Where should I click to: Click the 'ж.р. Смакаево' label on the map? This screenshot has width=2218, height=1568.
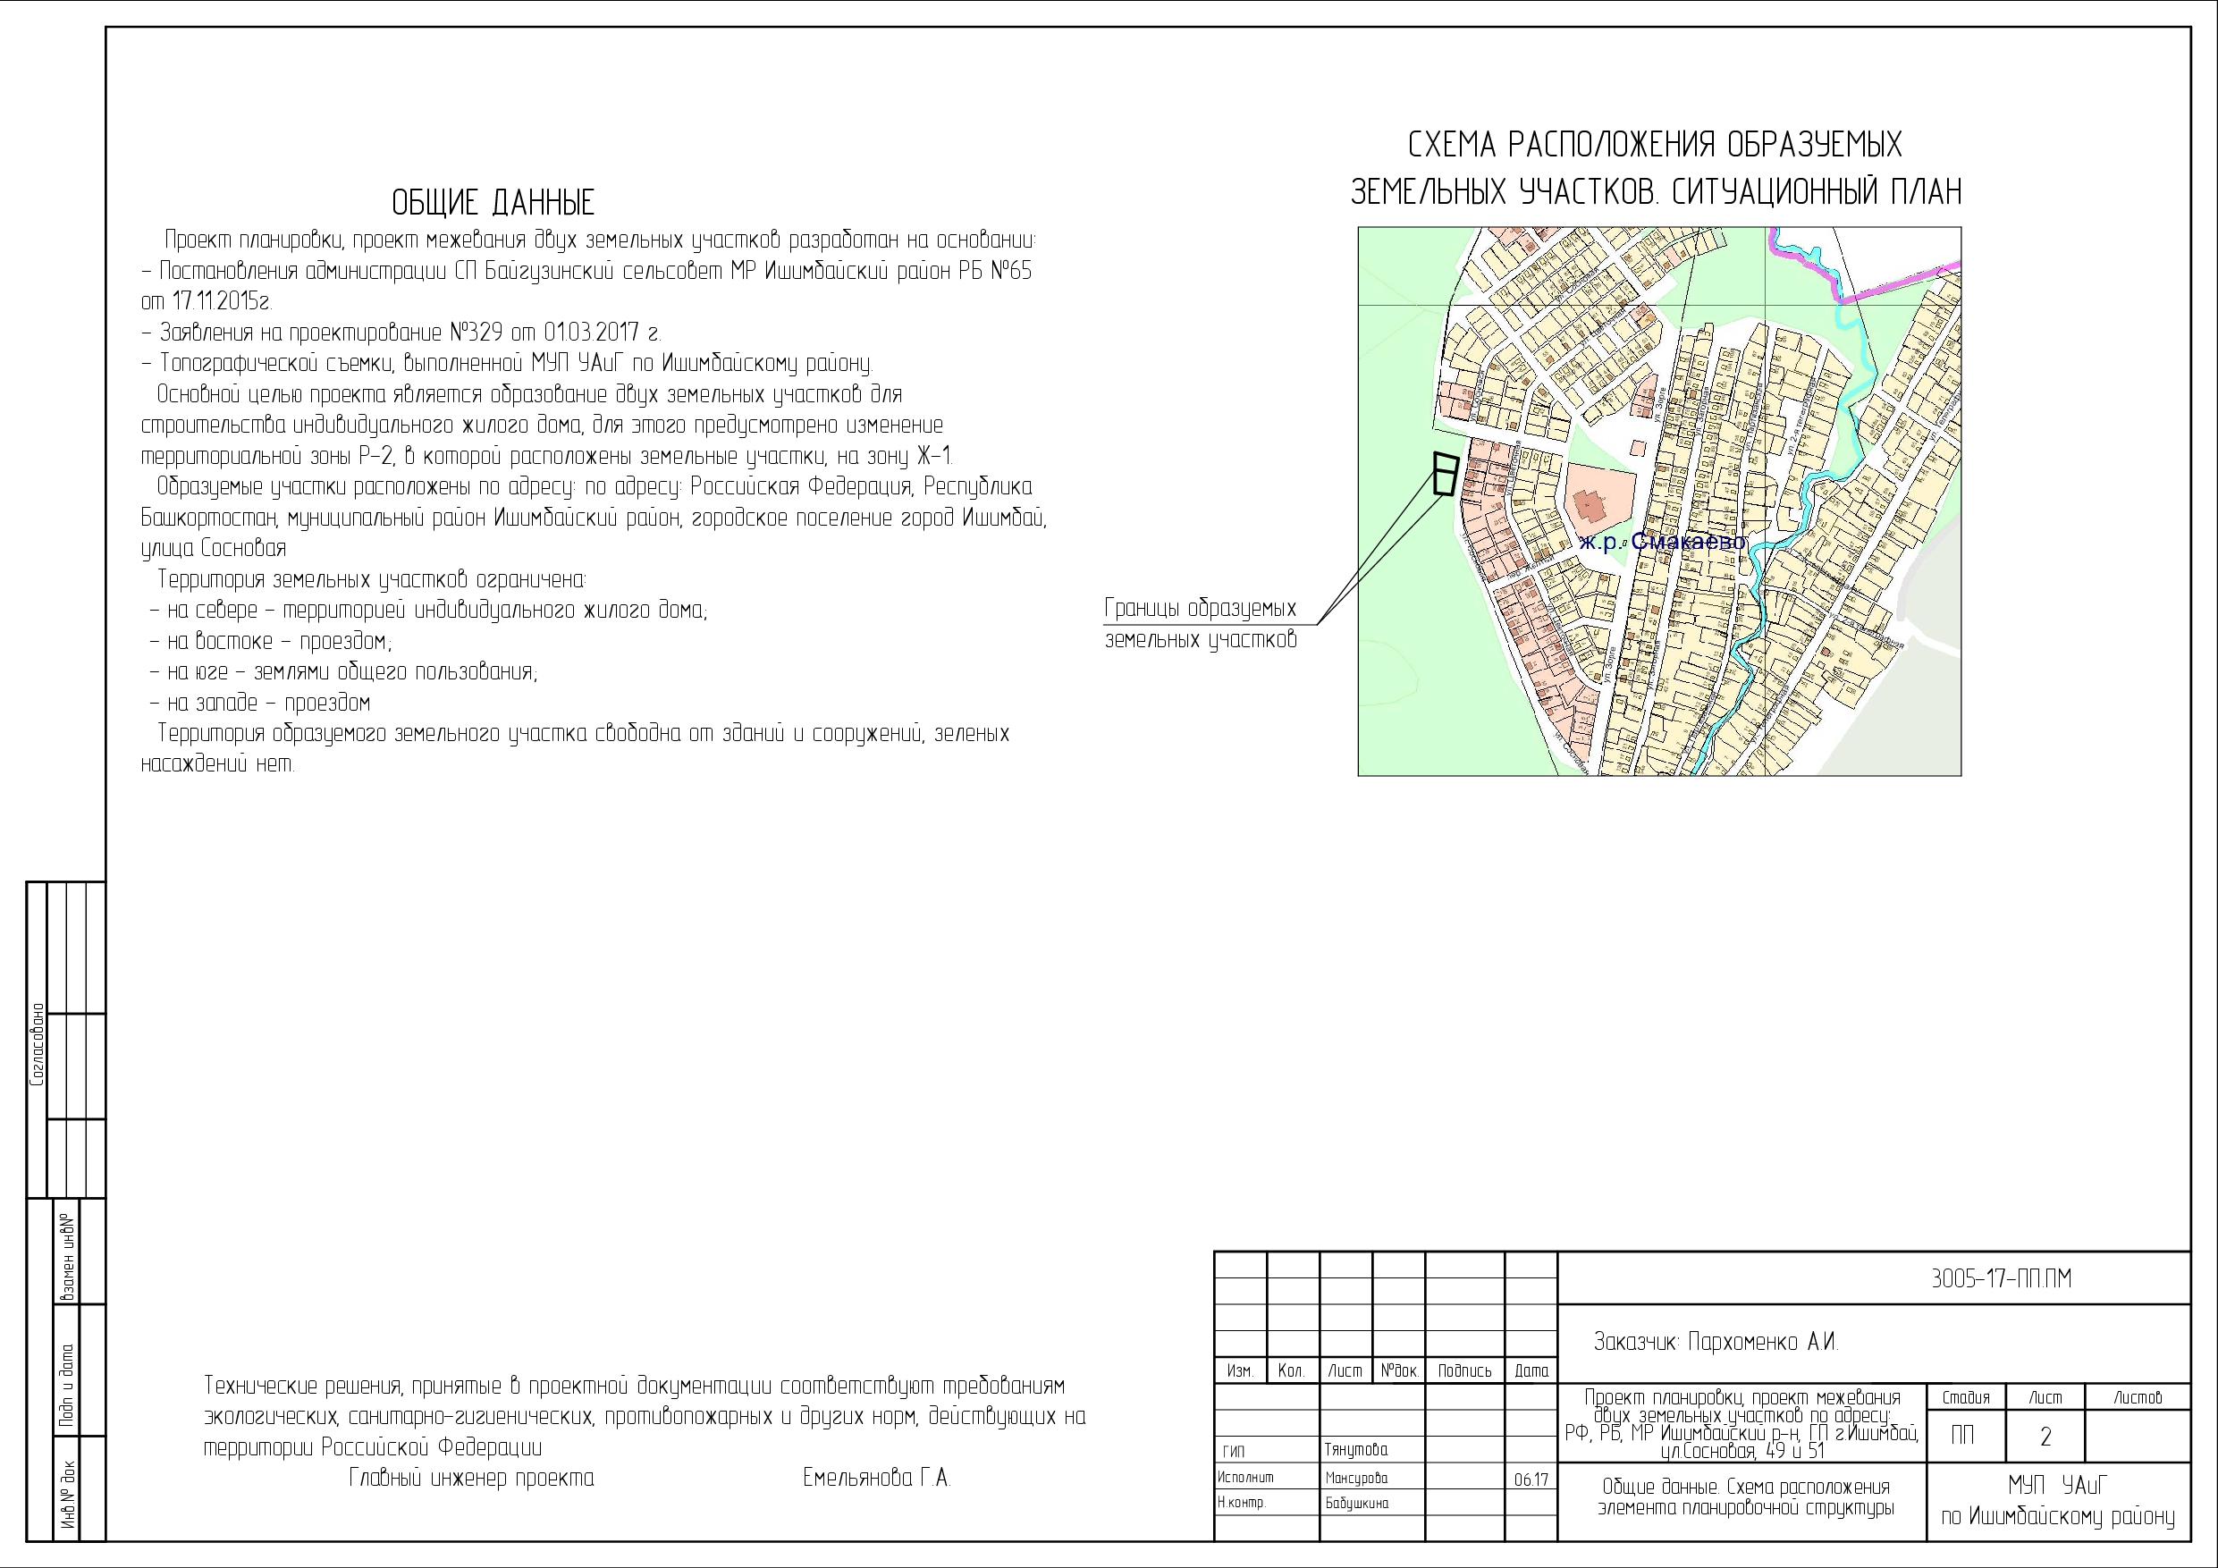point(1662,543)
